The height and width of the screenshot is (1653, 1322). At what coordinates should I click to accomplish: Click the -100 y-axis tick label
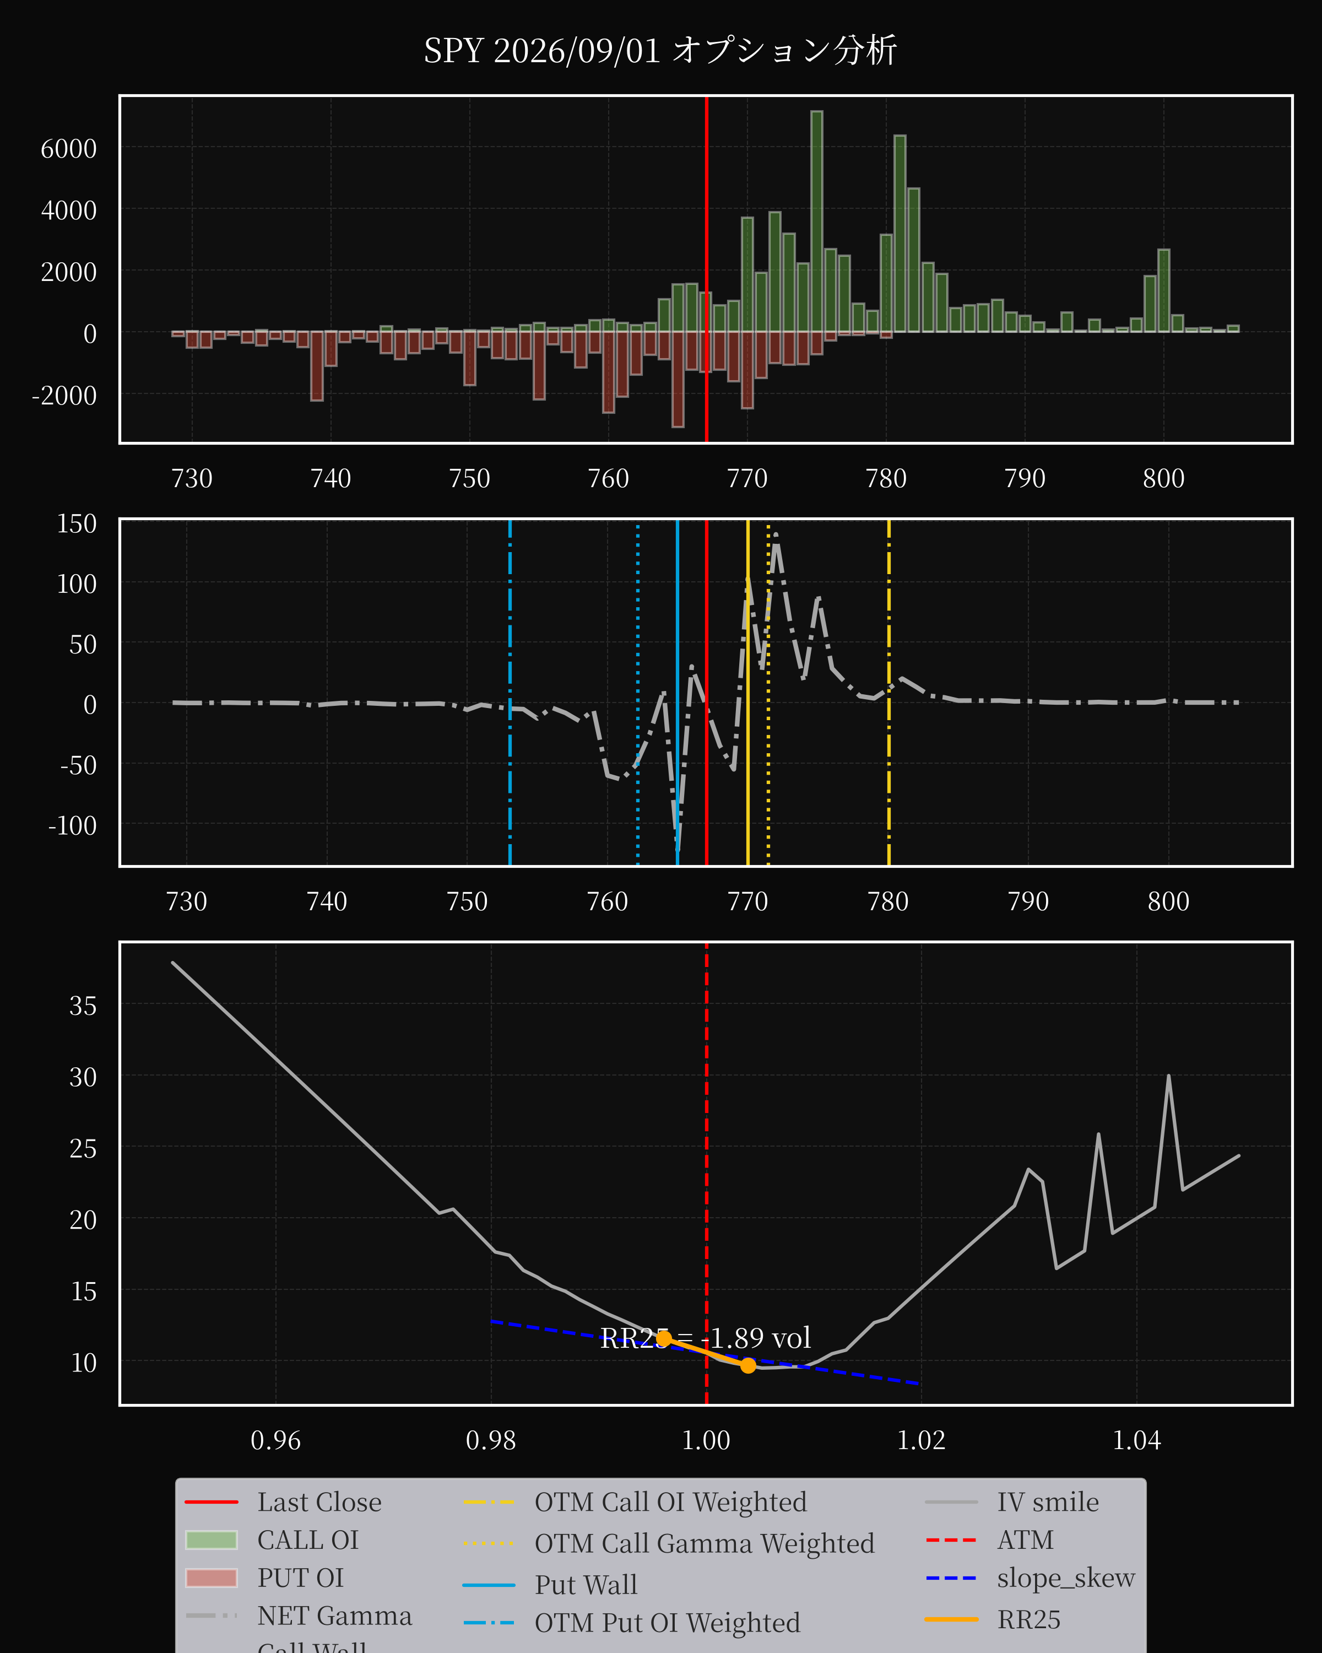pos(73,826)
